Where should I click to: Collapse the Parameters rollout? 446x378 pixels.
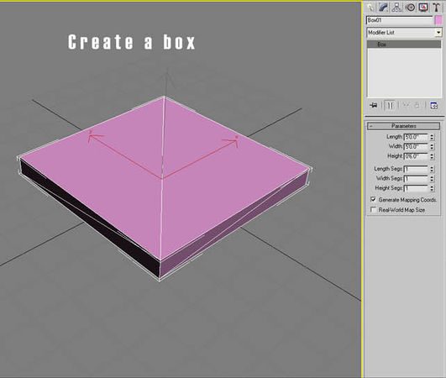(x=403, y=126)
